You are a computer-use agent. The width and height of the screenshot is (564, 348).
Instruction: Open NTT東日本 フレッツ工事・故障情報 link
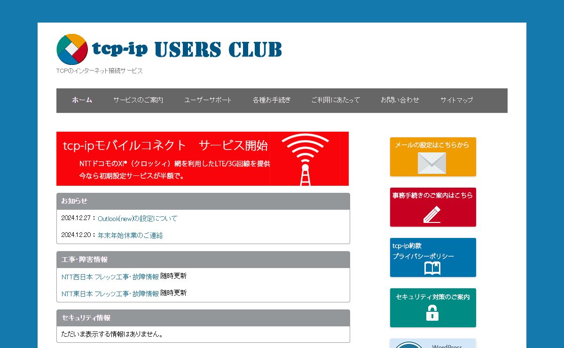[110, 294]
